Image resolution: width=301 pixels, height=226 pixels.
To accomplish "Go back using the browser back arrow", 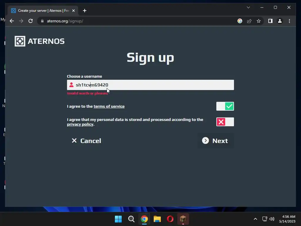I will (x=12, y=21).
